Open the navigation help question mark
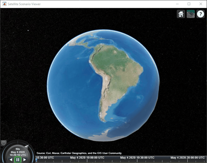Viewport: 207px width, 163px height. (200, 14)
